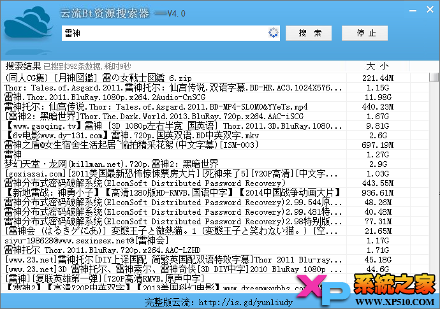440x309 pixels.
Task: Click the results list scrollbar thumb
Action: click(434, 77)
